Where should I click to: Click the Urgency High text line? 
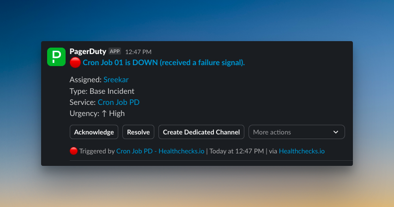tap(97, 114)
